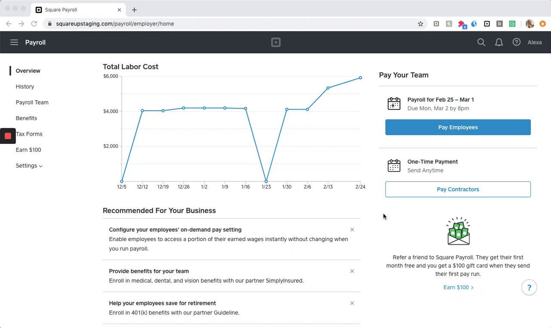This screenshot has height=328, width=551.
Task: Dismiss the on-demand pay recommendation
Action: 352,230
